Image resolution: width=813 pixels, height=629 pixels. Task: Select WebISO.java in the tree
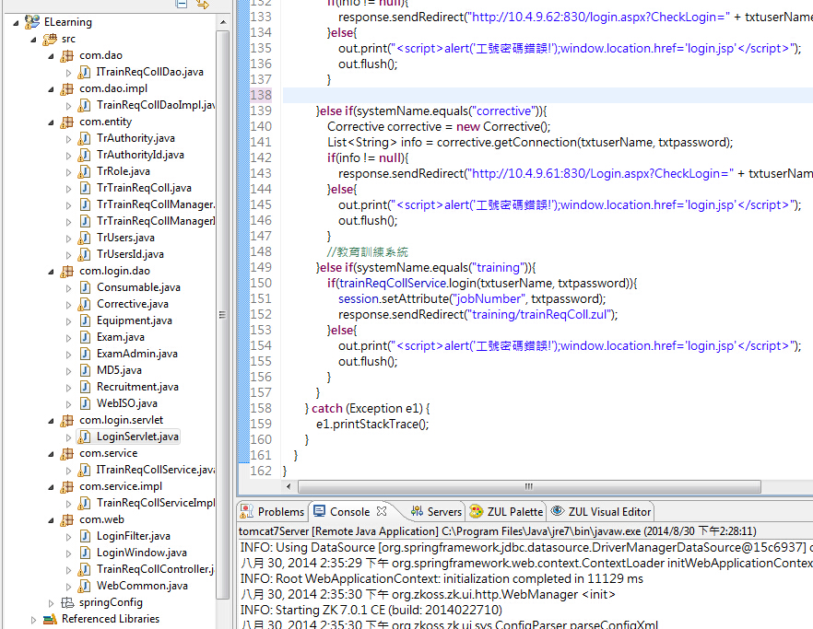[127, 403]
